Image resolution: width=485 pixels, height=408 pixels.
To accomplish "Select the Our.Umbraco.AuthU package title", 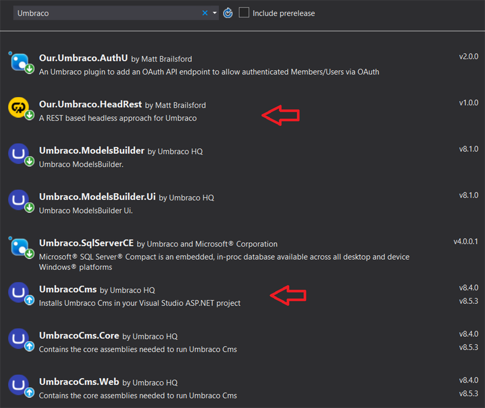I will coord(83,58).
